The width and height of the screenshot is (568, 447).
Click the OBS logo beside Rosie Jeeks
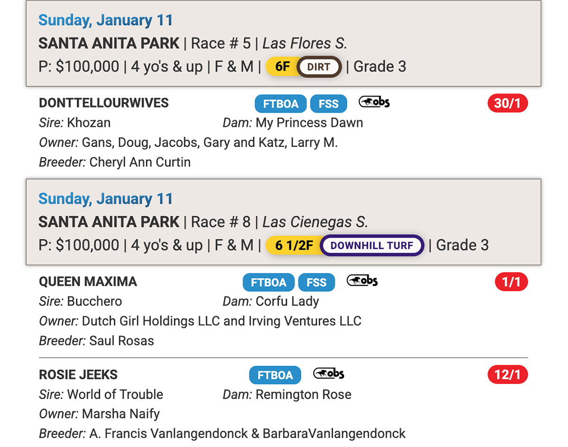tap(328, 374)
